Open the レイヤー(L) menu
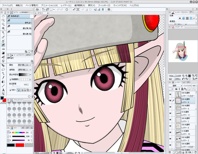 [66, 5]
